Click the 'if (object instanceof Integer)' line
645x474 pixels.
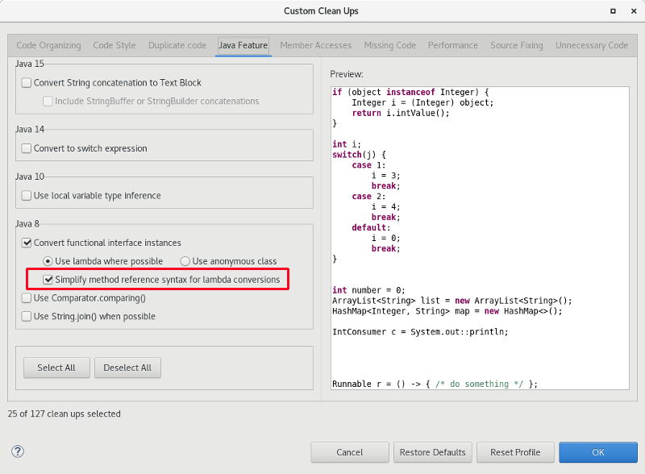(410, 92)
